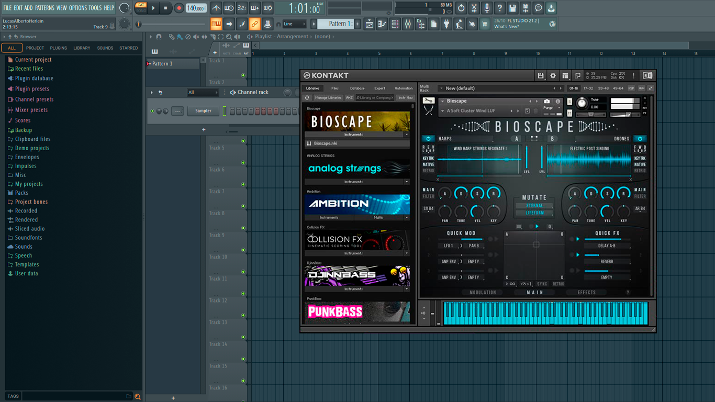Screen dimensions: 715x402
Task: Click the Manage Libraries button
Action: coord(328,97)
